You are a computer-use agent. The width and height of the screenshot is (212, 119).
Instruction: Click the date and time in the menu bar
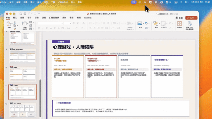(201, 2)
